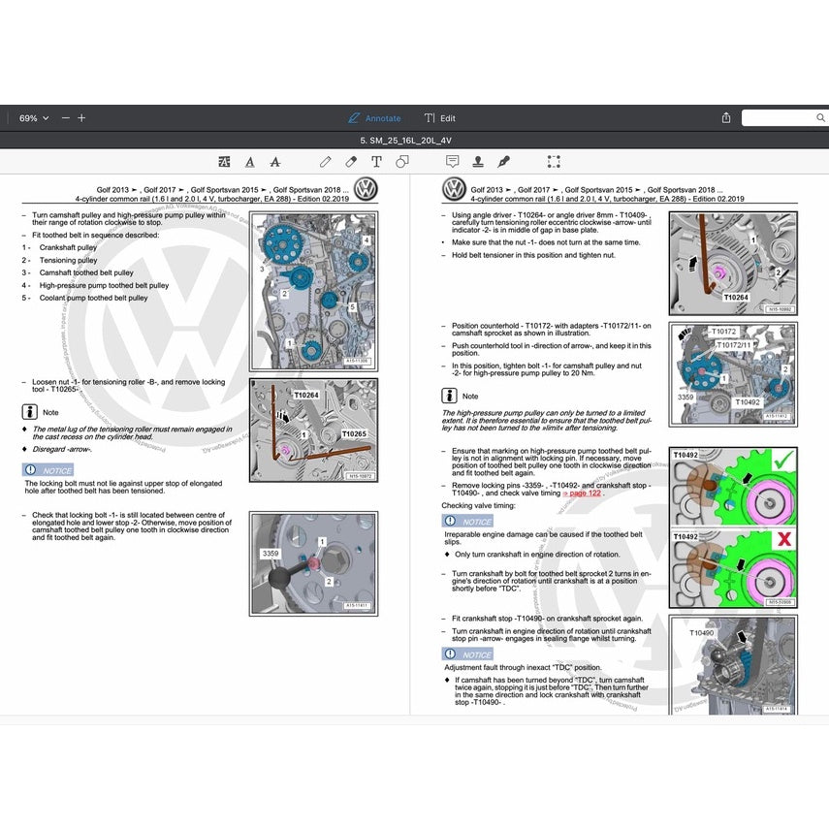The image size is (829, 829).
Task: Select the highlight text tool
Action: (x=225, y=162)
